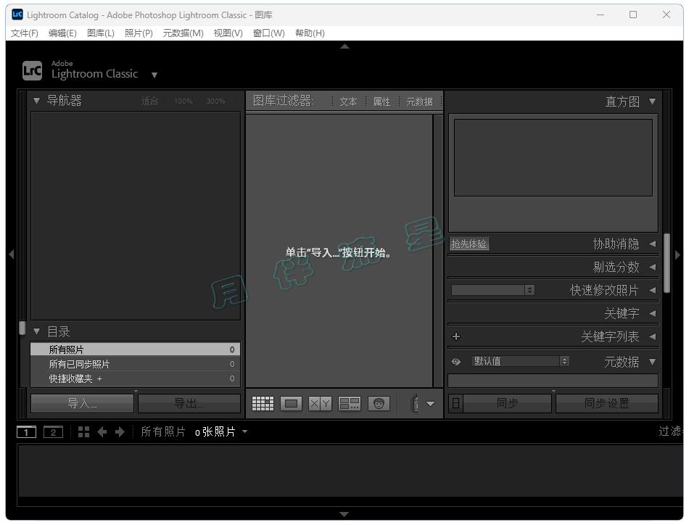Click the filmstrip grid shortcut icon
The height and width of the screenshot is (525, 689).
point(83,432)
